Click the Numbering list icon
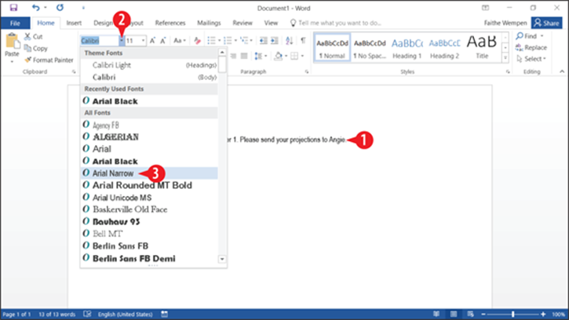This screenshot has height=320, width=569. [228, 40]
